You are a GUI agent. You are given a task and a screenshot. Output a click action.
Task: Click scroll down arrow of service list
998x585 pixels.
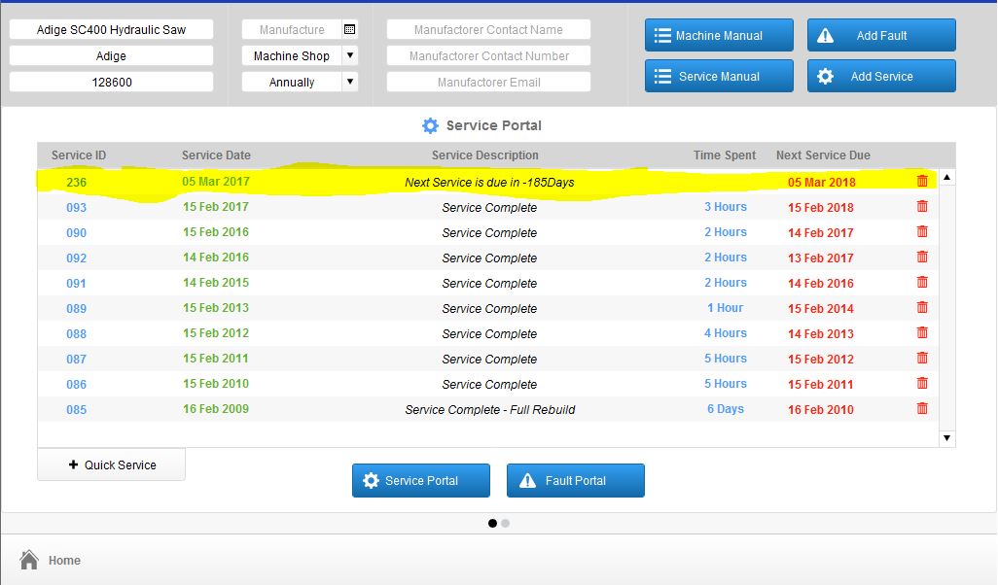[947, 438]
